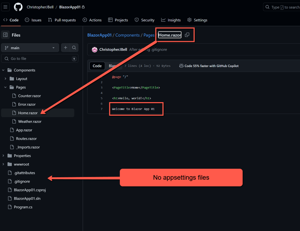Open the main branch dropdown

[30, 48]
